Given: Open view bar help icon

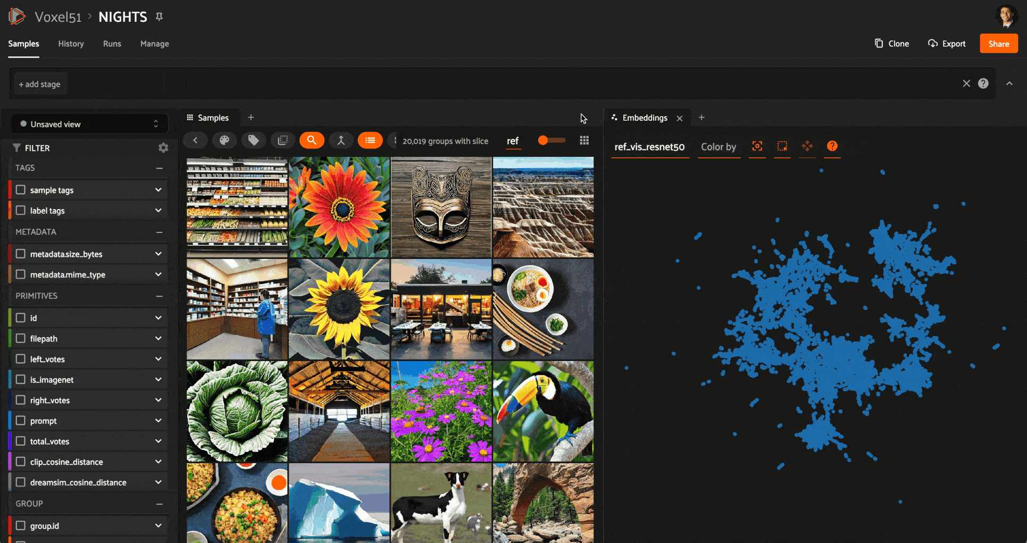Looking at the screenshot, I should click(983, 83).
